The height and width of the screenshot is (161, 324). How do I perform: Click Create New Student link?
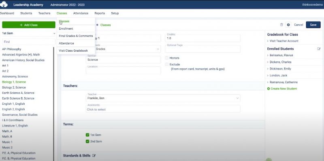click(284, 89)
